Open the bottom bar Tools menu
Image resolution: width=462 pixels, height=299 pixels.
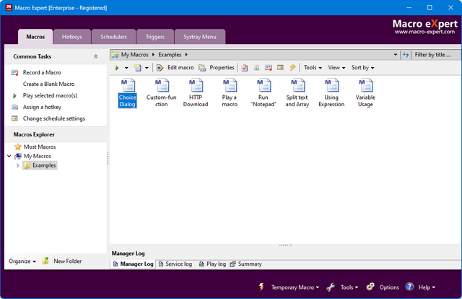pos(349,287)
